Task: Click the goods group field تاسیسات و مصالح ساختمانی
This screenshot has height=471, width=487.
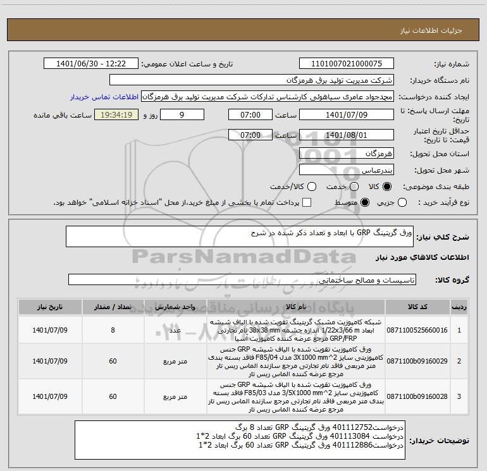Action: click(x=242, y=279)
